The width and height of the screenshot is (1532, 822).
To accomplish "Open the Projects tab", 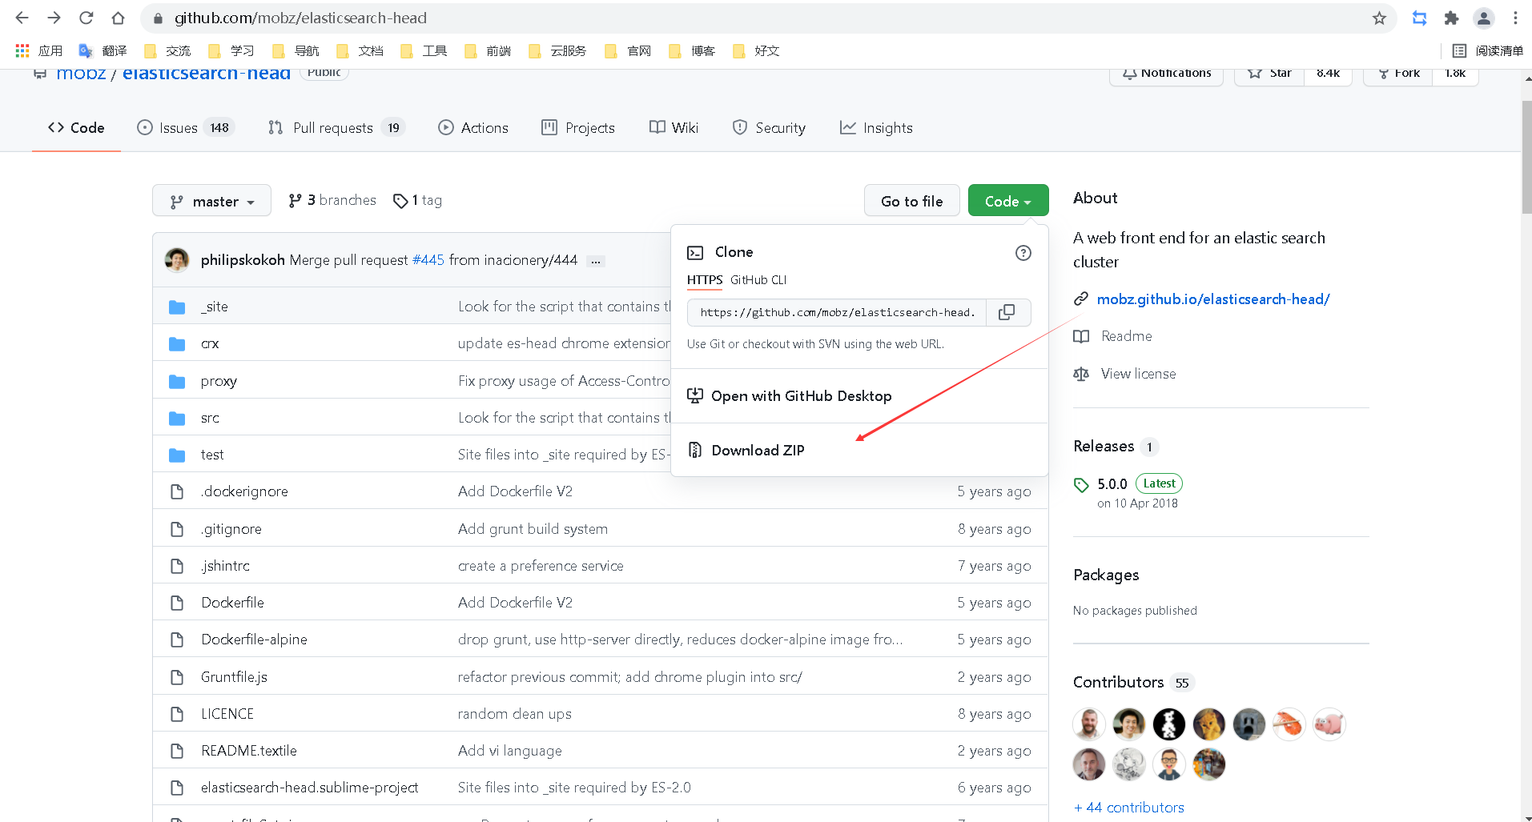I will point(578,128).
